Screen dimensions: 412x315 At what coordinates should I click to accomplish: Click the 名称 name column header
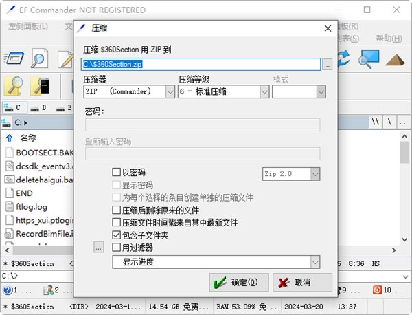point(28,138)
